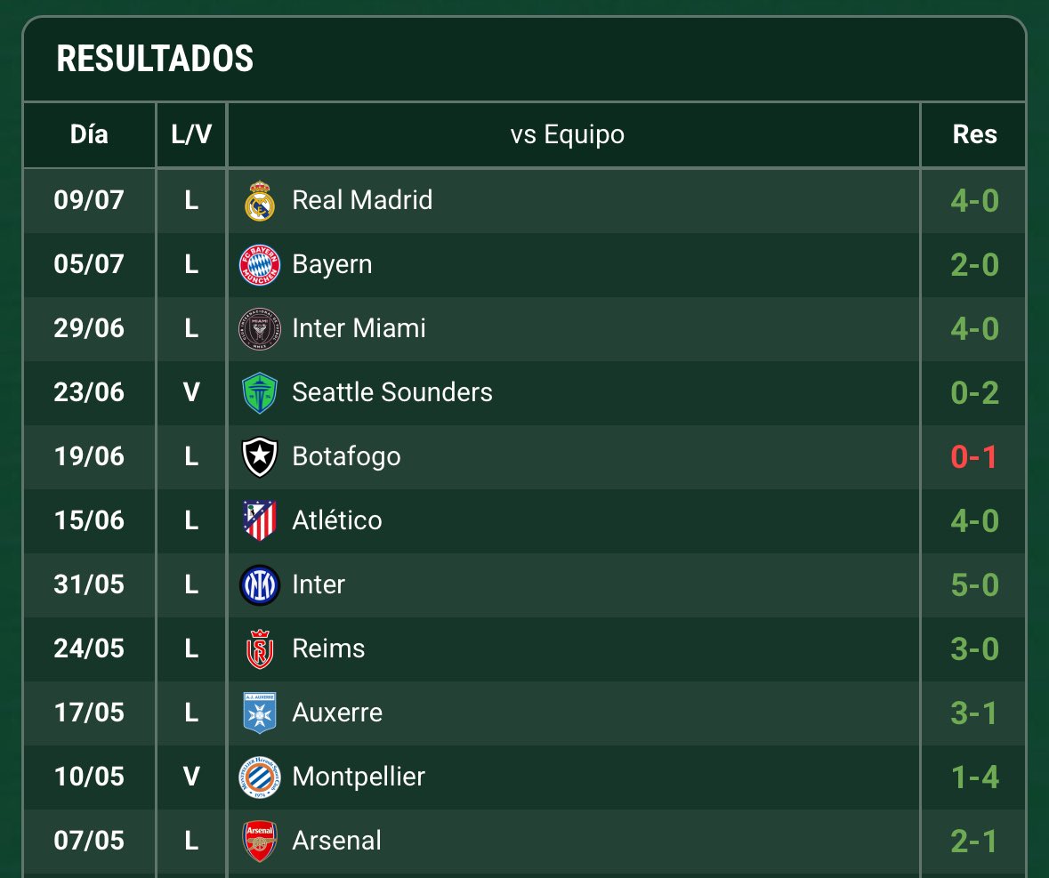The image size is (1049, 878).
Task: Tap the Bayern Munich club logo
Action: [260, 265]
